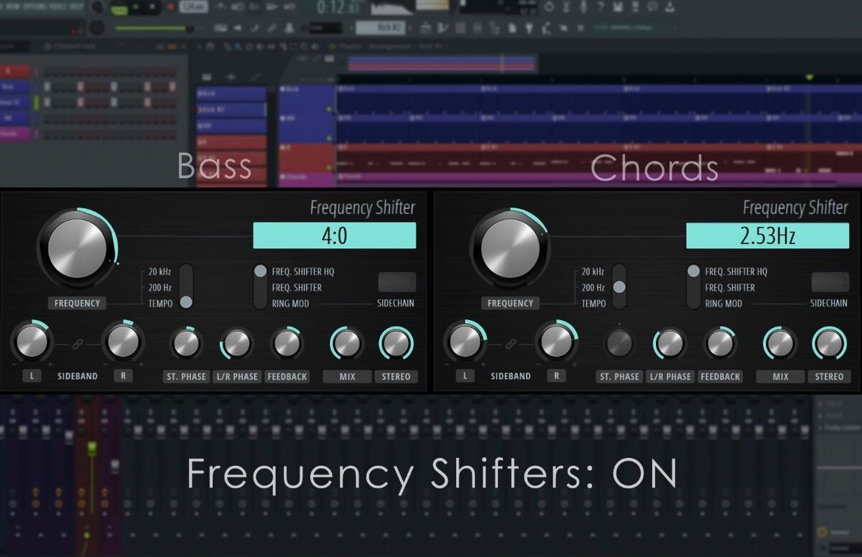This screenshot has height=557, width=862.
Task: Click the 2.53Hz frequency display in the Chords shifter
Action: coord(767,235)
